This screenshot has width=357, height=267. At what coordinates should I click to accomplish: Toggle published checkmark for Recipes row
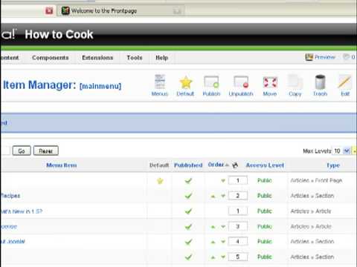tap(188, 196)
